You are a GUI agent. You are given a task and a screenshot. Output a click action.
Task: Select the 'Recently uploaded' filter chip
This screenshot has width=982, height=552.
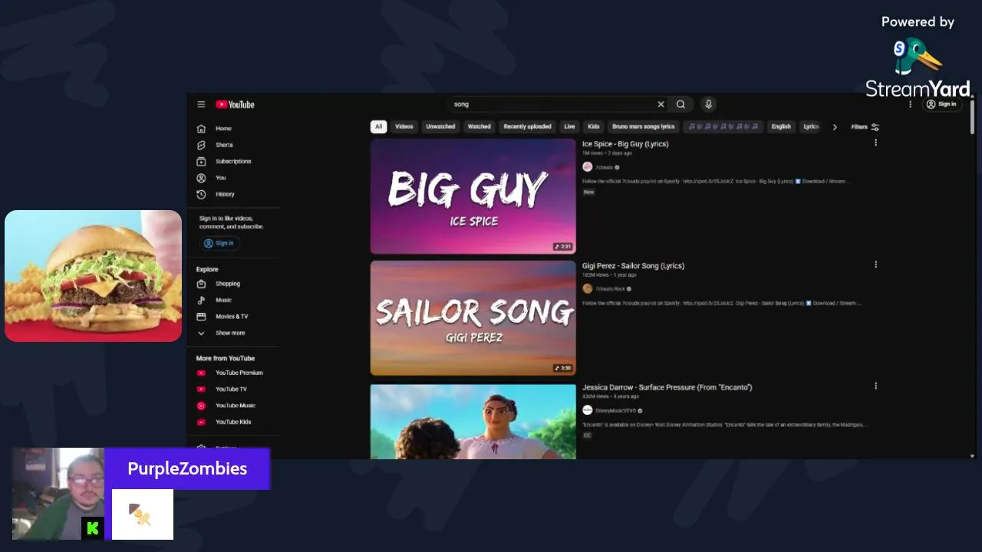tap(528, 127)
